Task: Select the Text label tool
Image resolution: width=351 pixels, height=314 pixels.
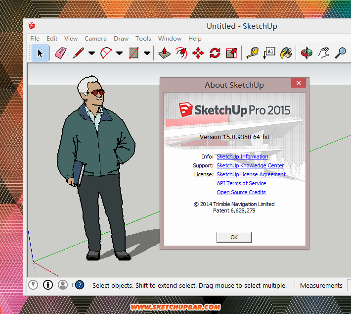Action: [x=269, y=53]
